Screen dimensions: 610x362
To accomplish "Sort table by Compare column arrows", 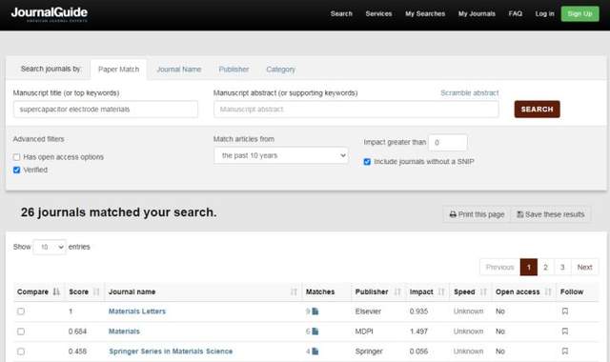I will (56, 292).
